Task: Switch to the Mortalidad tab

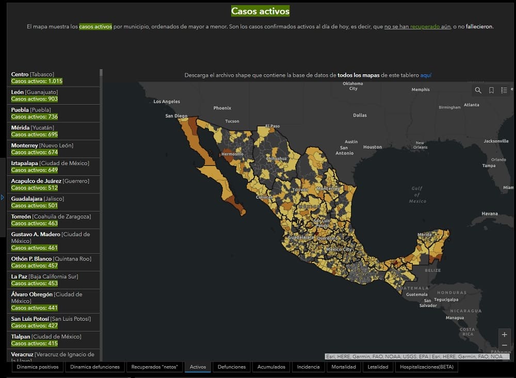Action: 344,367
